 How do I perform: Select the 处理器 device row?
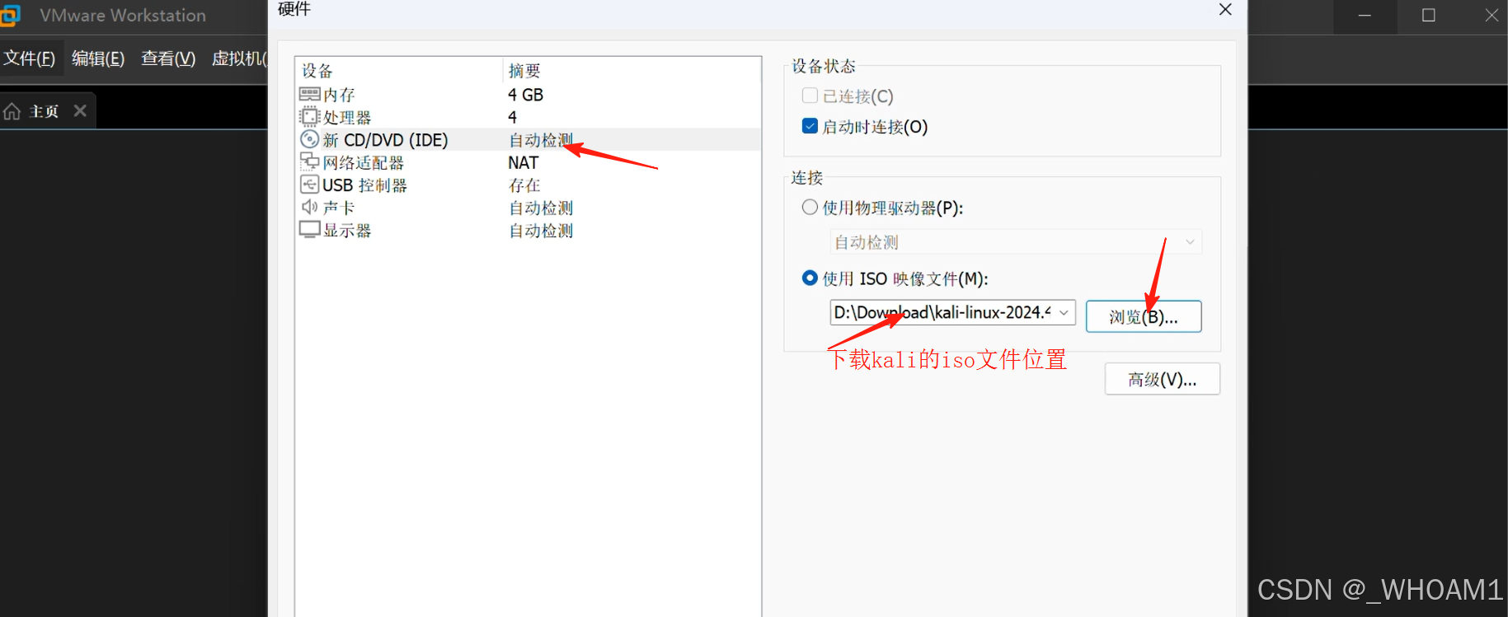[528, 117]
